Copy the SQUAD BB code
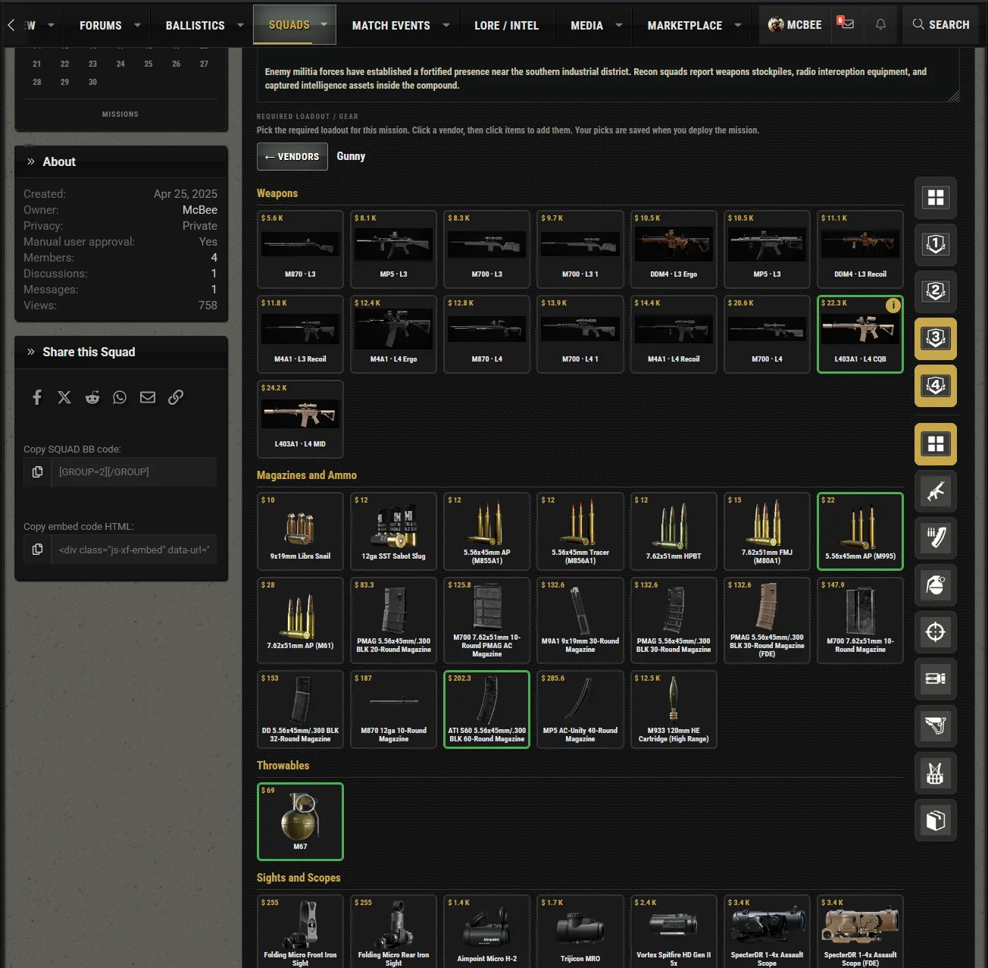 point(37,471)
